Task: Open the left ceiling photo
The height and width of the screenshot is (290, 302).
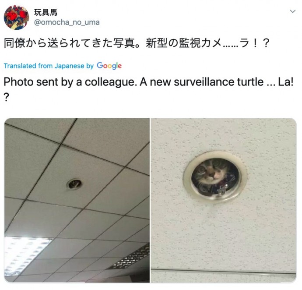Action: [x=77, y=200]
